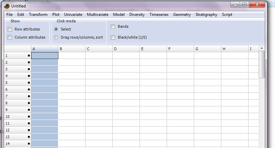Viewport: 275px width, 148px height.
Task: Enable the Row attributes checkbox
Action: tap(10, 29)
